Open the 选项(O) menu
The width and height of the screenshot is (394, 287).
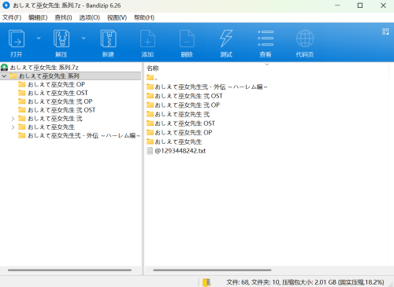tap(90, 17)
